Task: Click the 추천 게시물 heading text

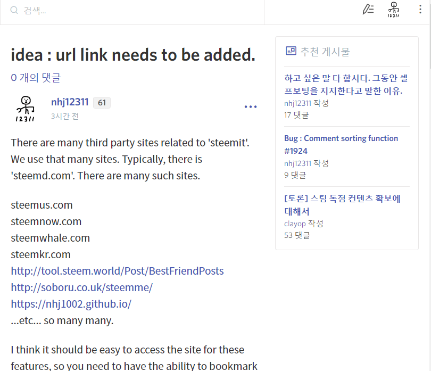Action: pos(325,52)
